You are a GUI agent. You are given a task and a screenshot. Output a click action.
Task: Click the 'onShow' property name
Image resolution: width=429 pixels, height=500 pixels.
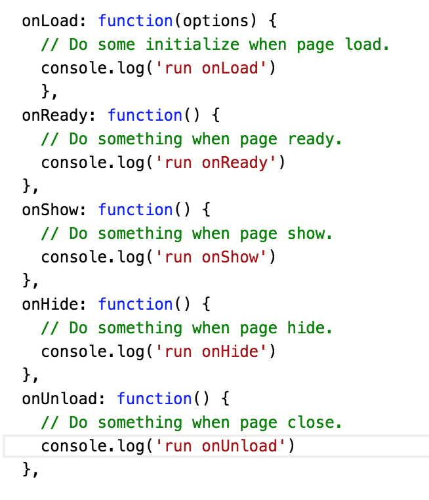(50, 210)
